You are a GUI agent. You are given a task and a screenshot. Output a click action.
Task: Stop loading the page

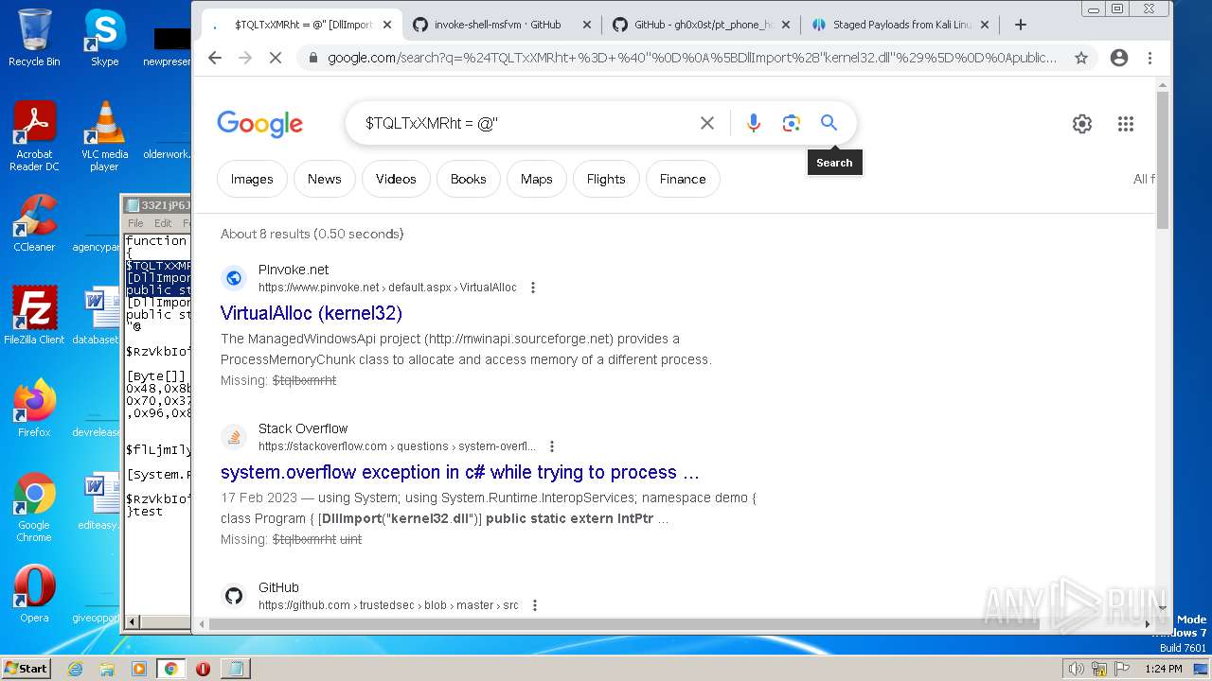[x=275, y=58]
